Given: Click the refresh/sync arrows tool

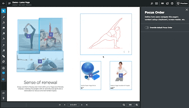Looking at the screenshot, I should tap(4, 61).
